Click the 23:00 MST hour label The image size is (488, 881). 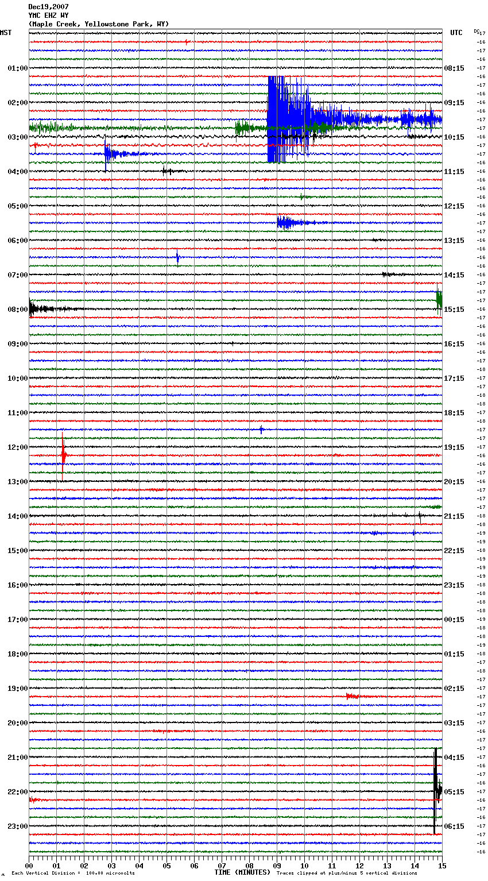18,826
